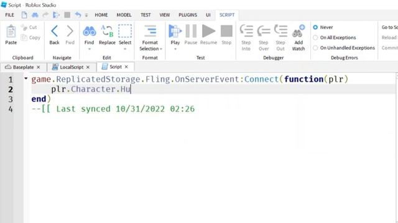This screenshot has width=398, height=223.
Task: Click the Reload button
Action: click(x=389, y=37)
